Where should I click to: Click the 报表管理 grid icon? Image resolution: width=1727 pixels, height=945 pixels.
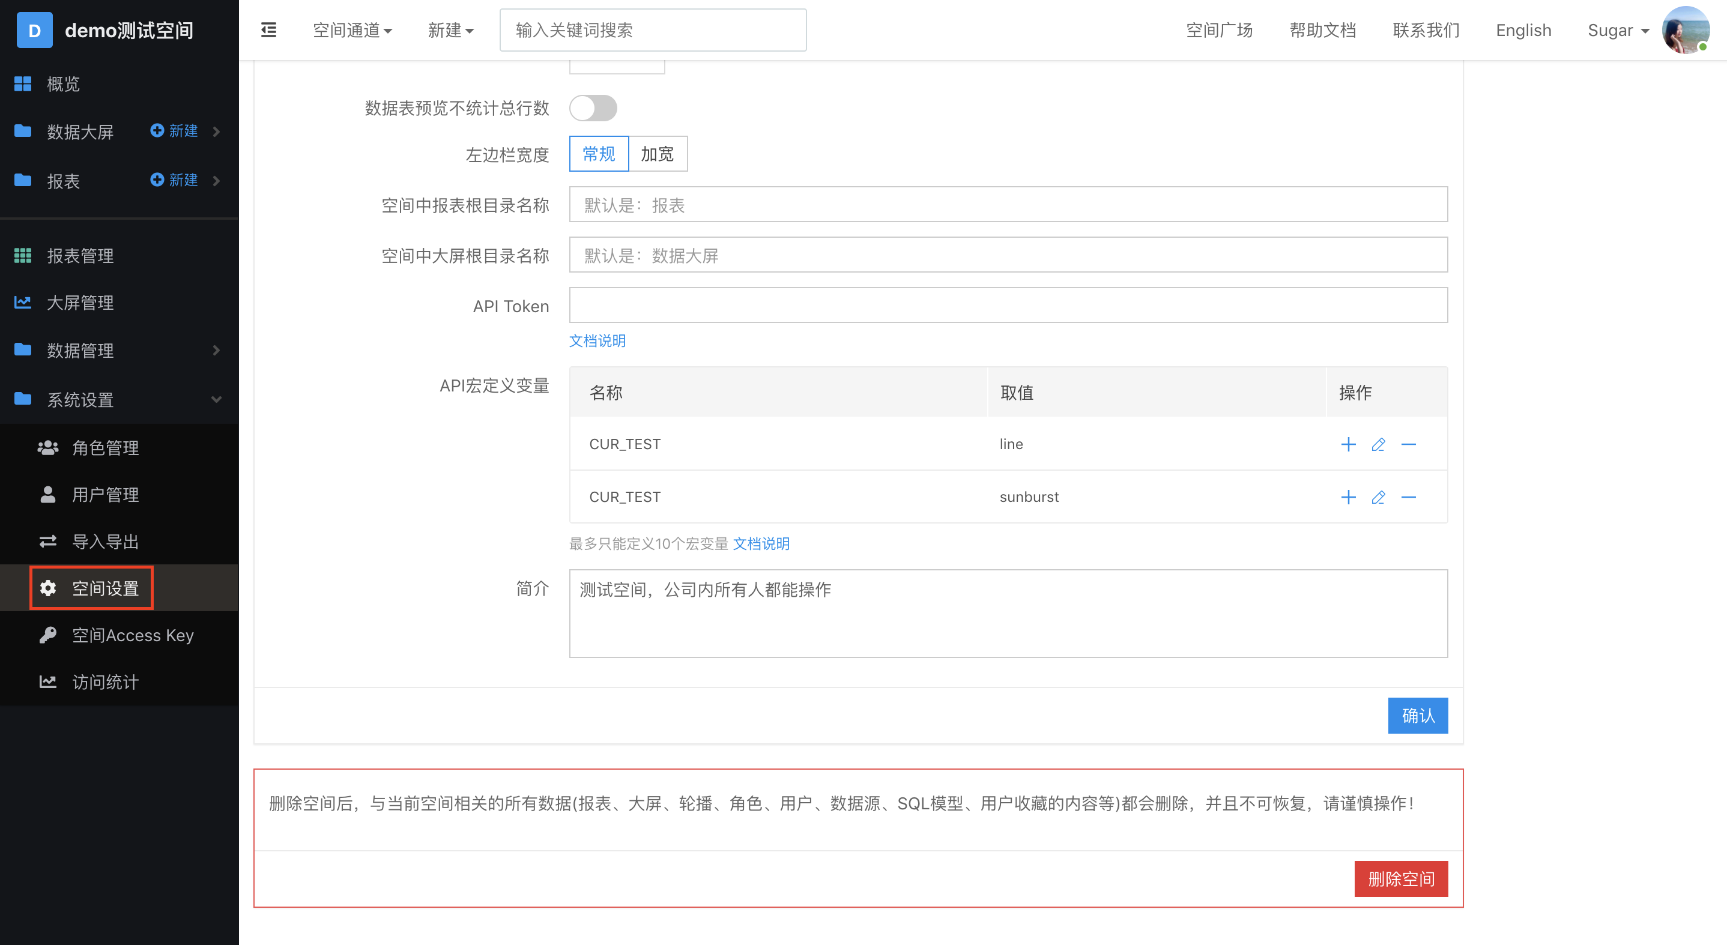point(23,255)
